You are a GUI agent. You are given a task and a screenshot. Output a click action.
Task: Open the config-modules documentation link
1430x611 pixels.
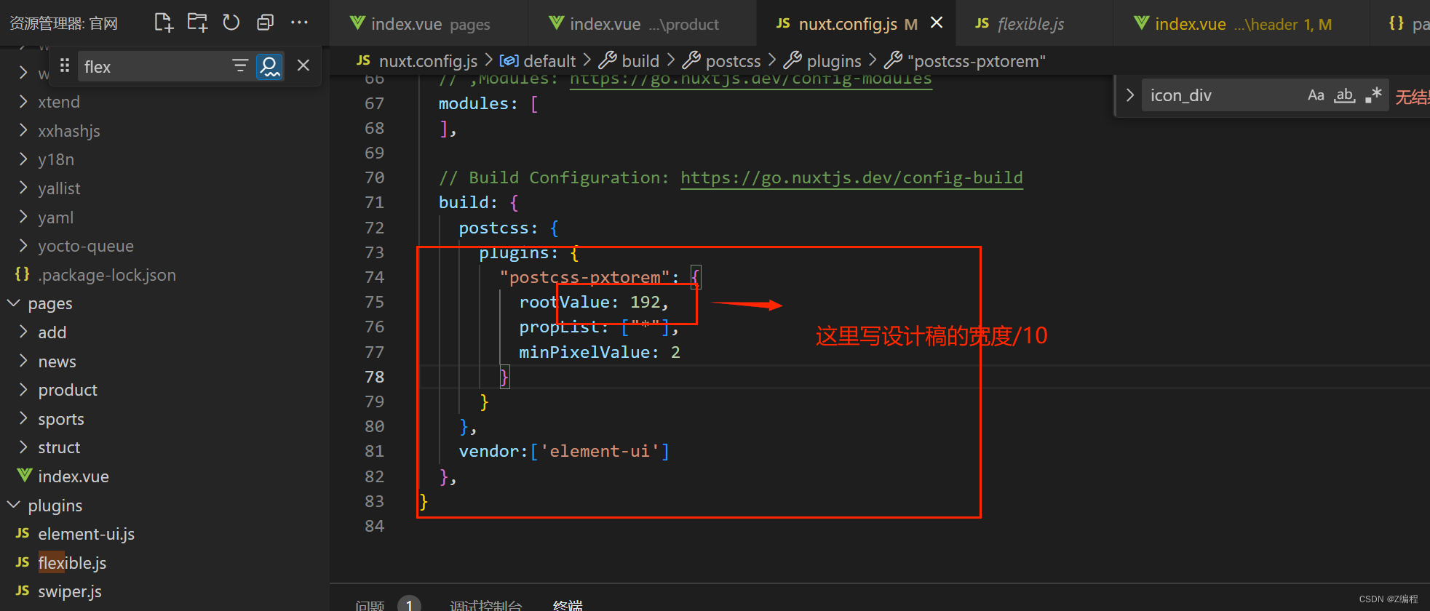[750, 80]
